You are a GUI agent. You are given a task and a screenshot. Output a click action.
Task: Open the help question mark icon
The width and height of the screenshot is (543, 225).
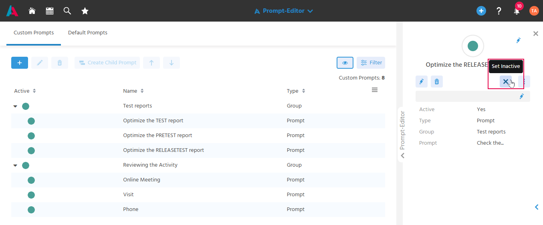pyautogui.click(x=499, y=11)
